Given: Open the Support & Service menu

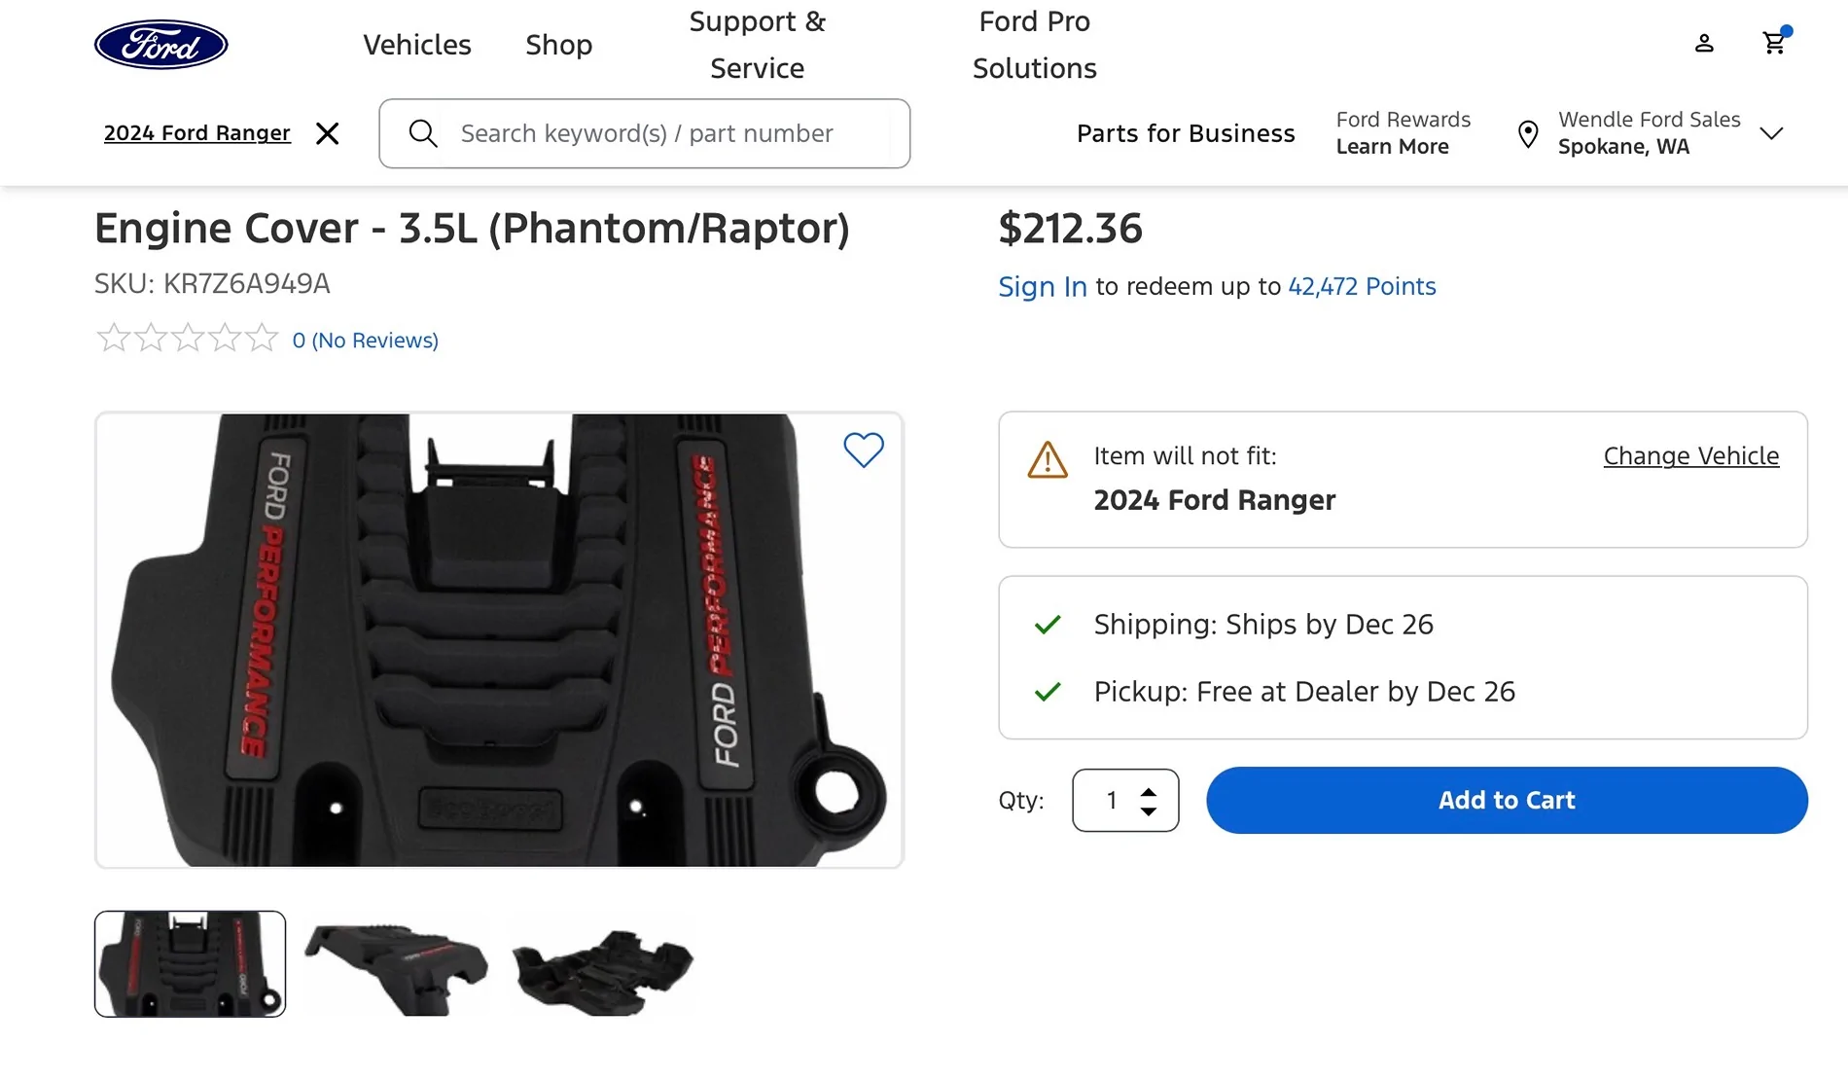Looking at the screenshot, I should tap(758, 44).
